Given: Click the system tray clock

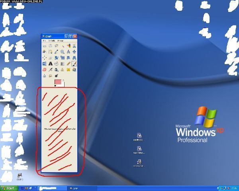Looking at the screenshot, I should coord(234,188).
